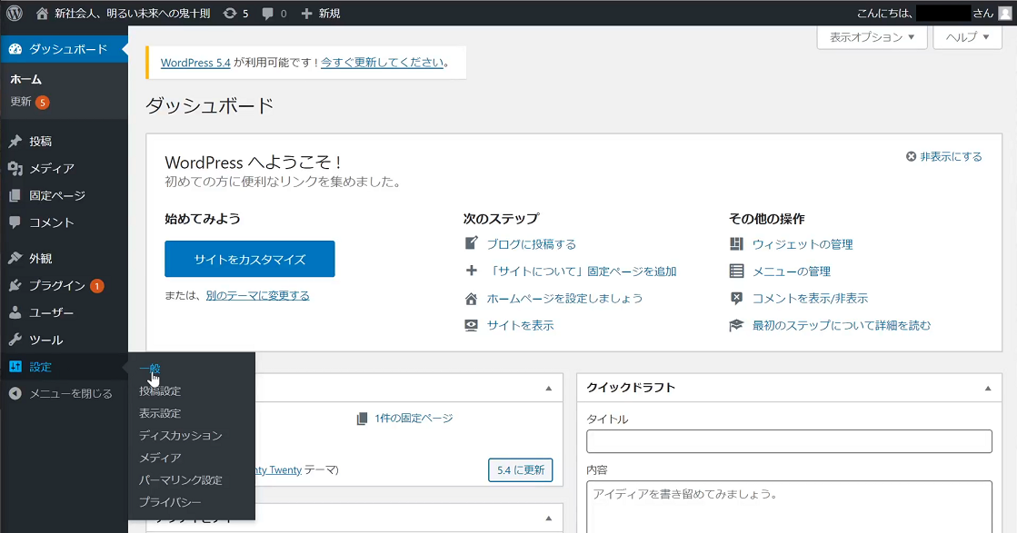The height and width of the screenshot is (533, 1017).
Task: Click the plus icon beside 固定ページを追加
Action: [472, 271]
